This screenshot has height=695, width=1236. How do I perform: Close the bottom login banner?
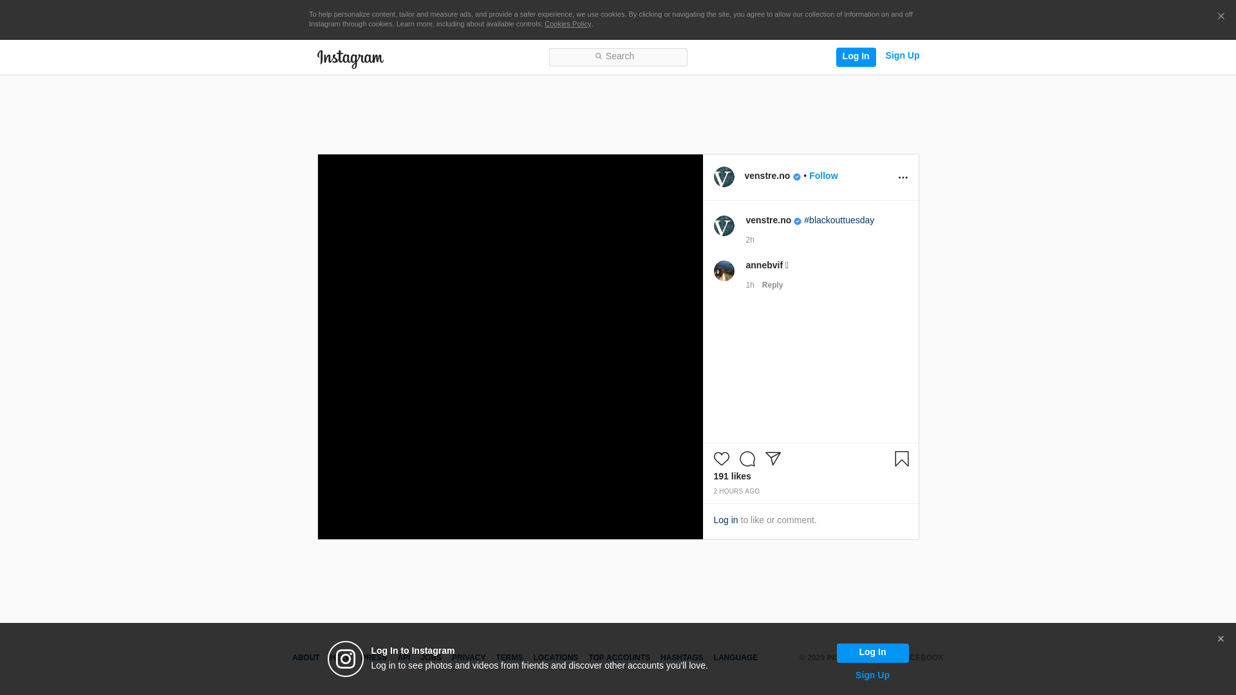point(1221,639)
